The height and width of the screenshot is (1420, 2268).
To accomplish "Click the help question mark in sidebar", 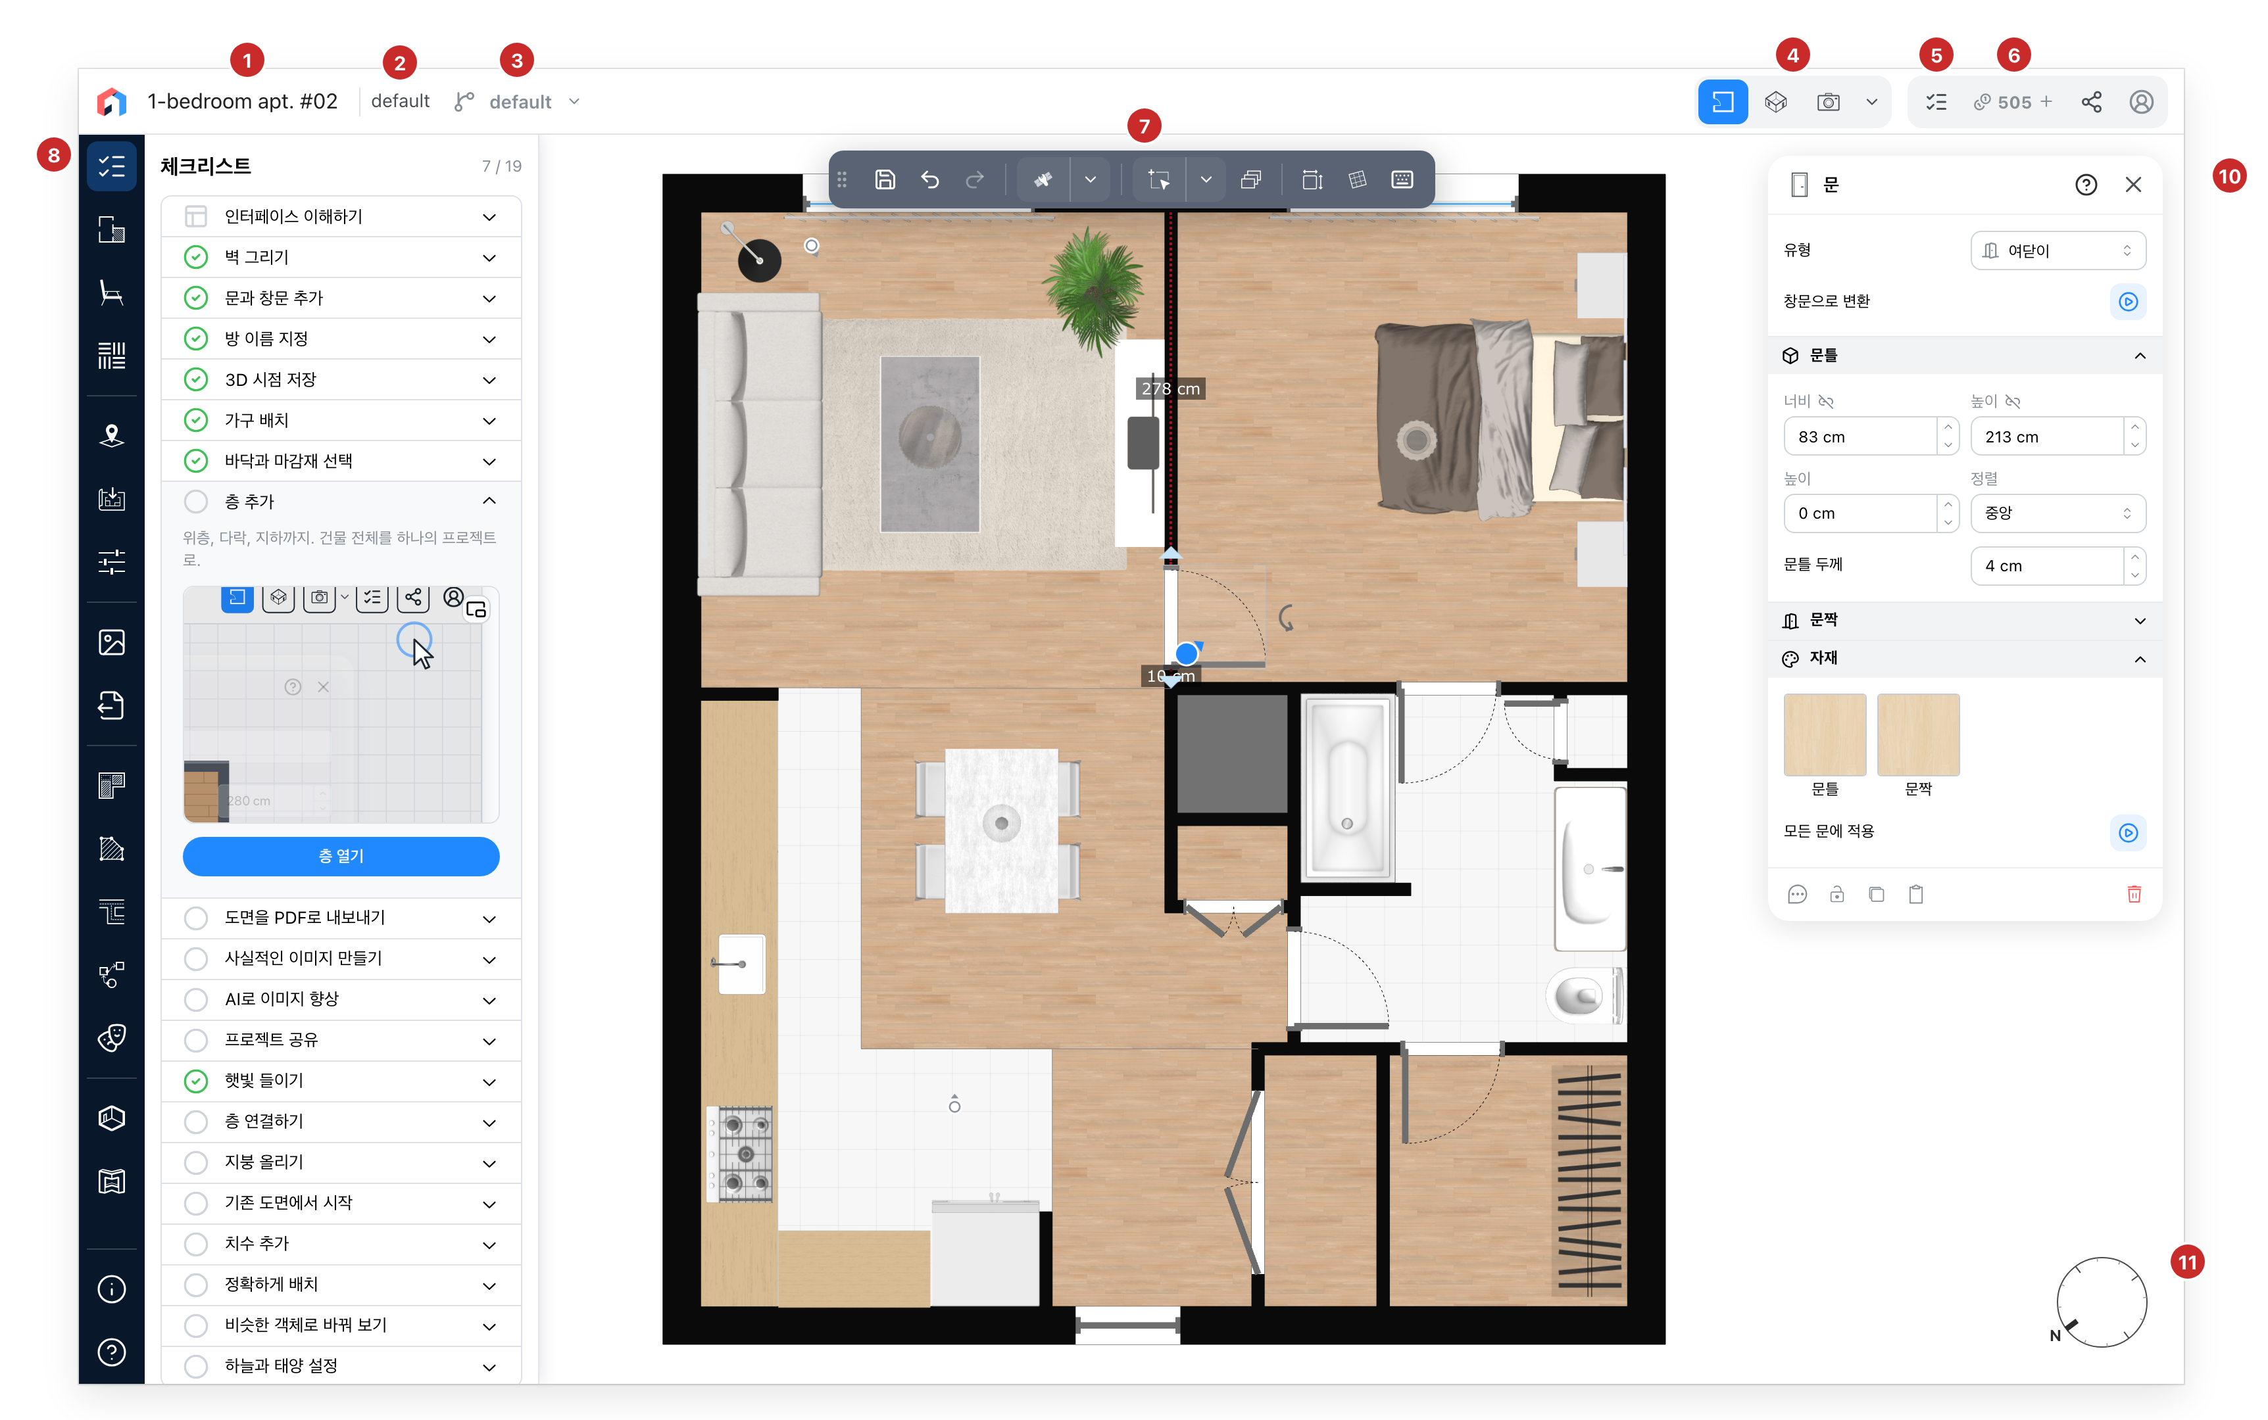I will (111, 1352).
